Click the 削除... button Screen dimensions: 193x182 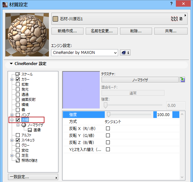point(136,31)
